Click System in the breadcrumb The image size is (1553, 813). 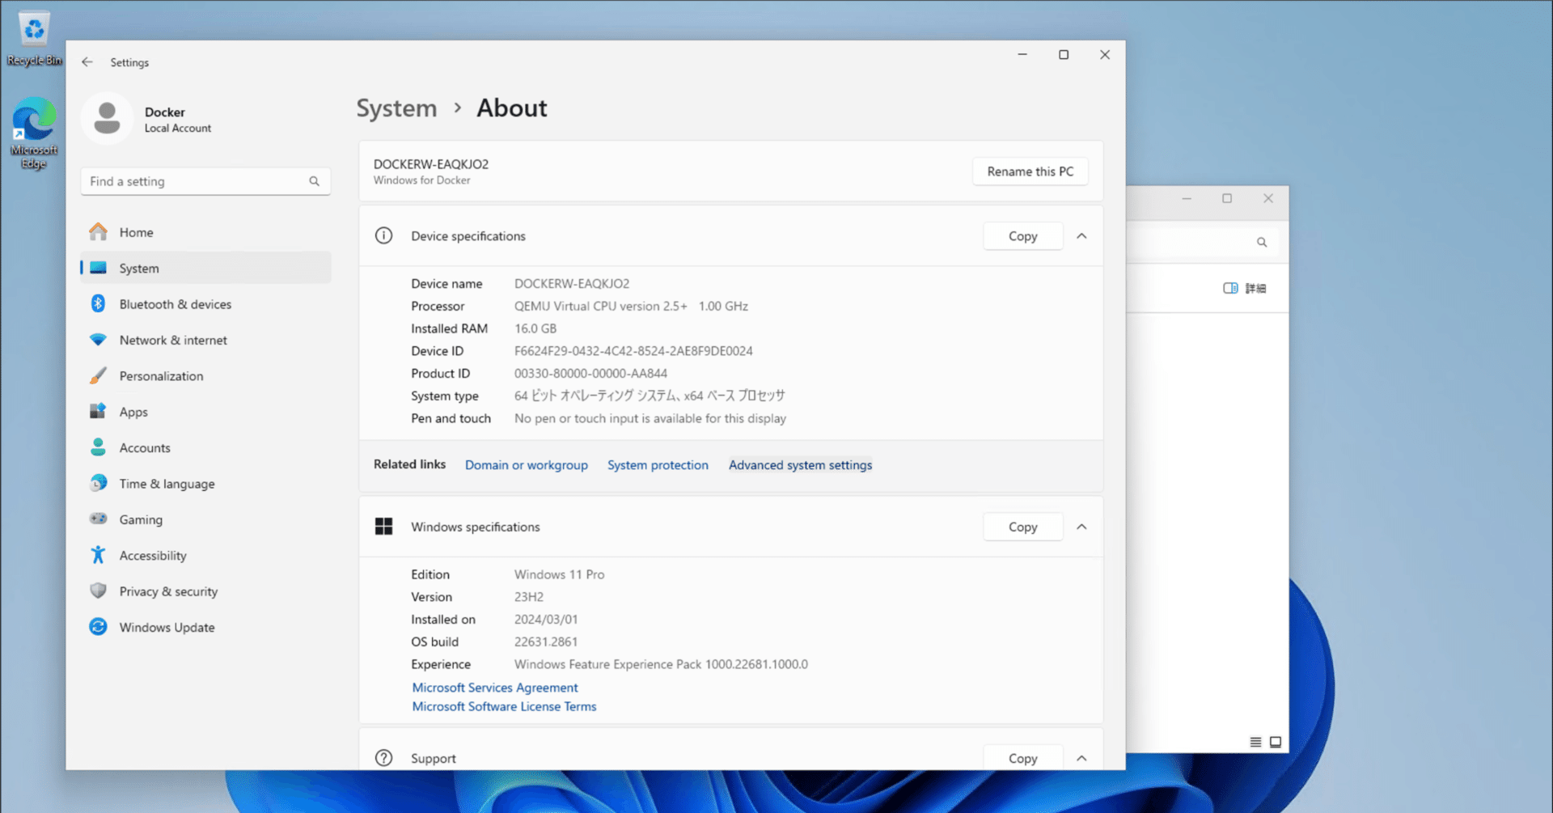[x=396, y=108]
